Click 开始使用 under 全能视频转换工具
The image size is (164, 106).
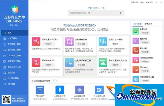[145, 81]
